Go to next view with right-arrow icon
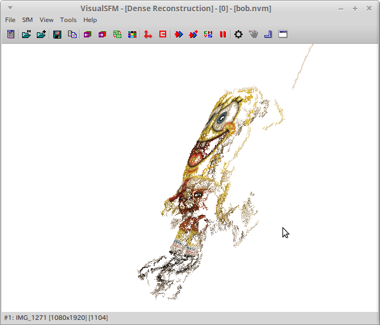 tap(102, 35)
